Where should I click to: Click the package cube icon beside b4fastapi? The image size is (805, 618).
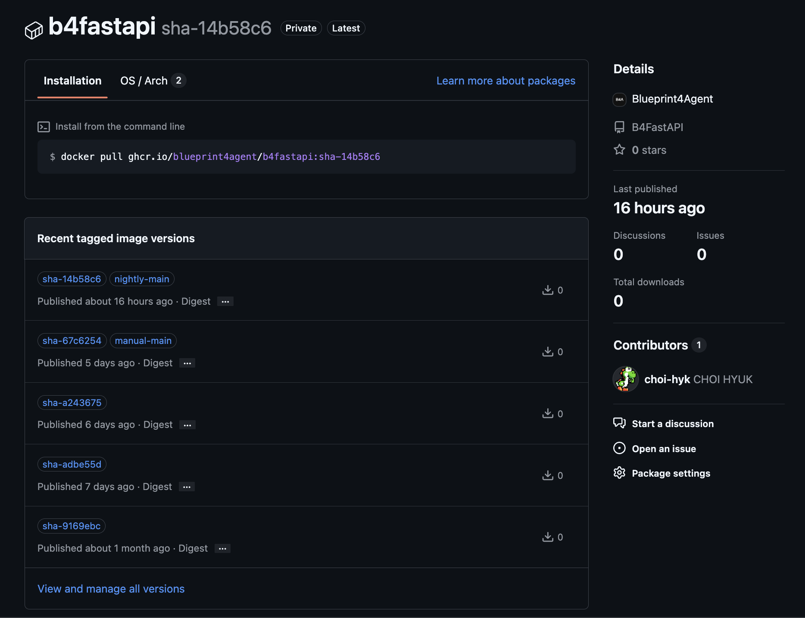coord(34,30)
